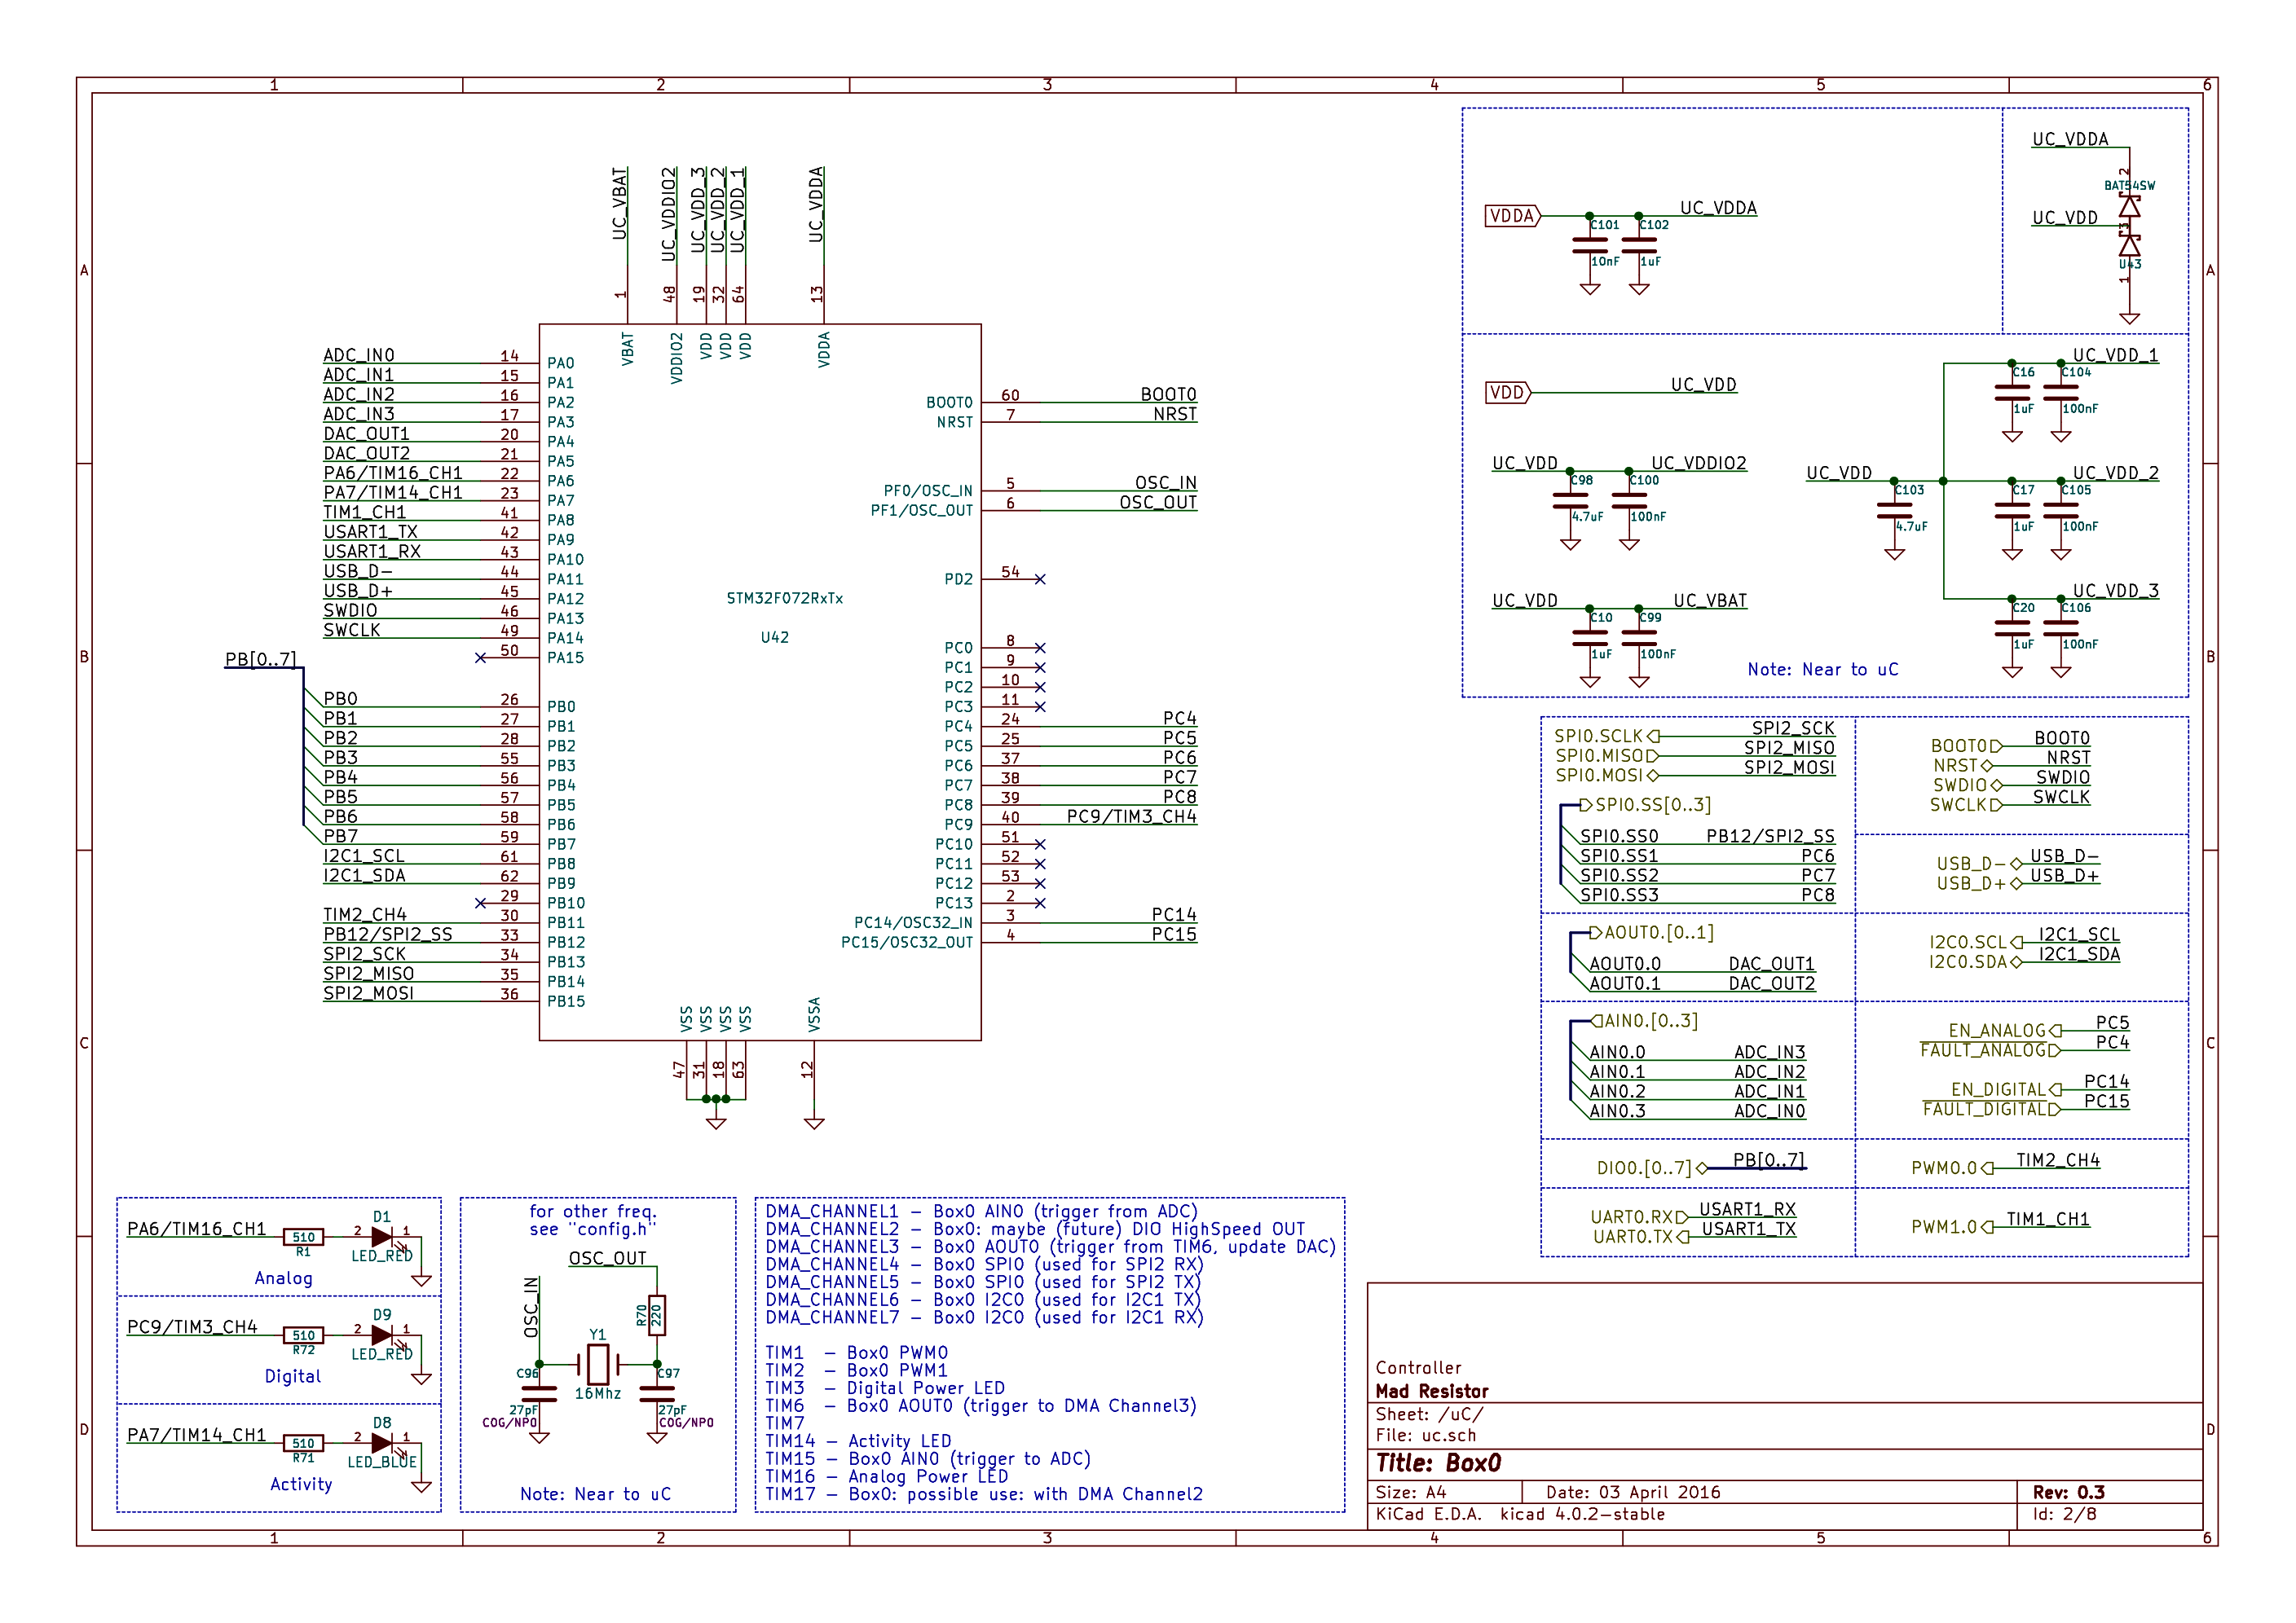Click the C16 1uF capacitor
The width and height of the screenshot is (2296, 1623).
(2012, 393)
